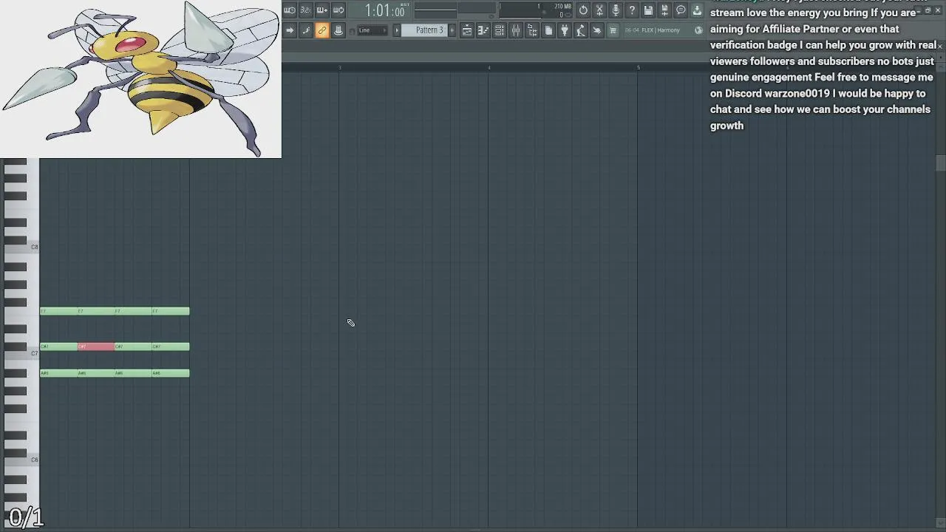Open the Line snap selector dropdown
Screen dimensions: 946x532
[x=373, y=30]
